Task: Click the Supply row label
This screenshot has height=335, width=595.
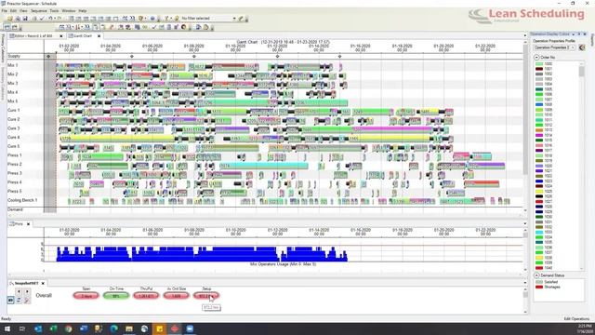Action: coord(14,56)
